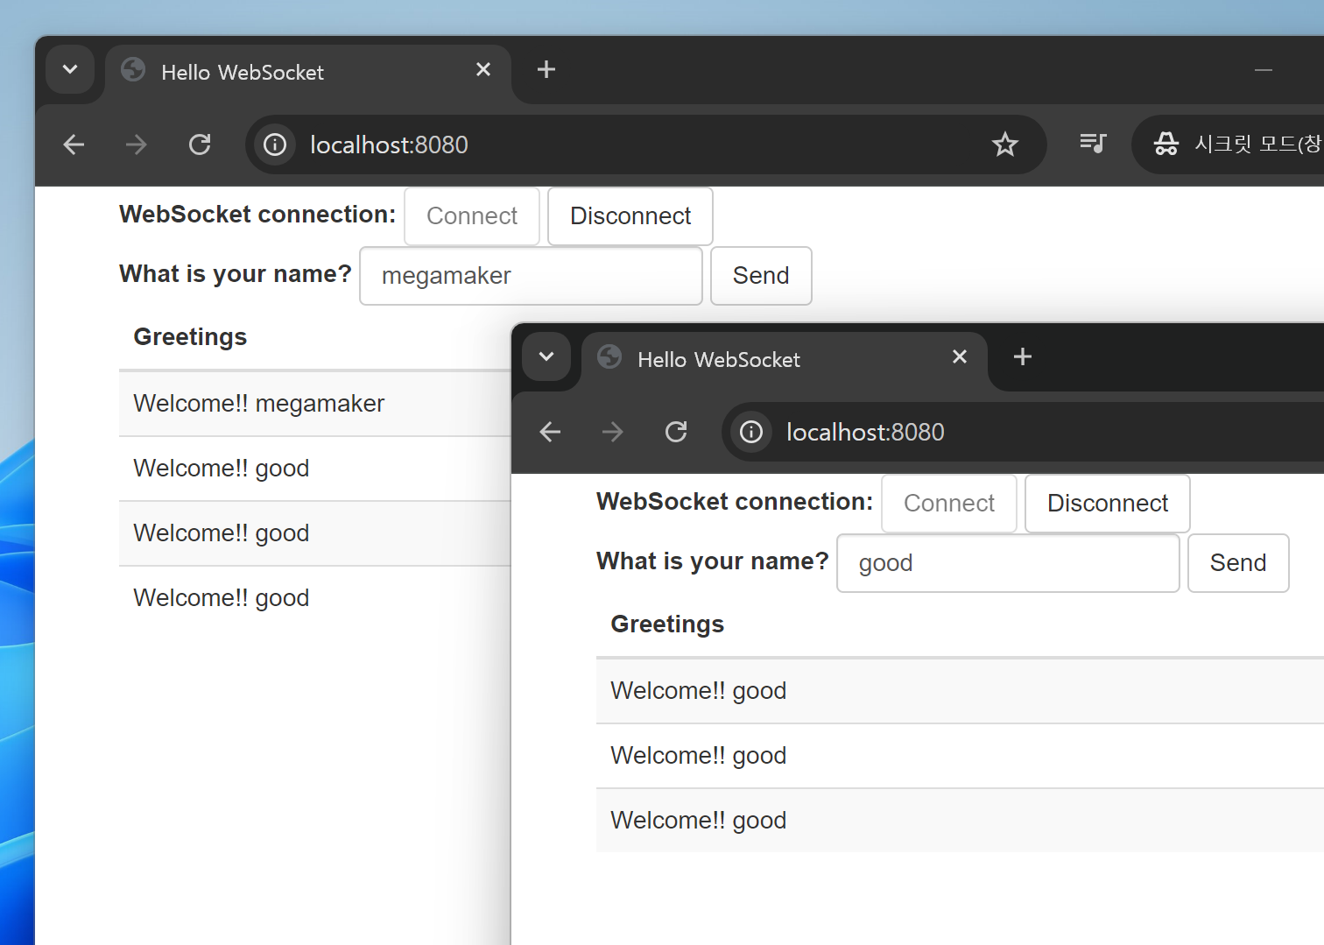This screenshot has width=1324, height=945.
Task: Select last 'Welcome!! good' row in front window
Action: [960, 821]
